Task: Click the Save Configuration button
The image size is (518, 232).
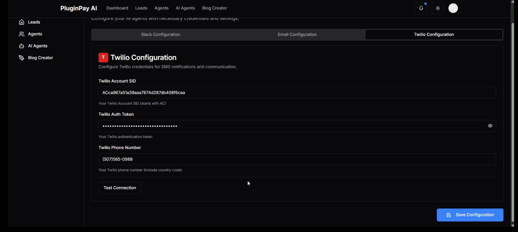Action: click(470, 215)
